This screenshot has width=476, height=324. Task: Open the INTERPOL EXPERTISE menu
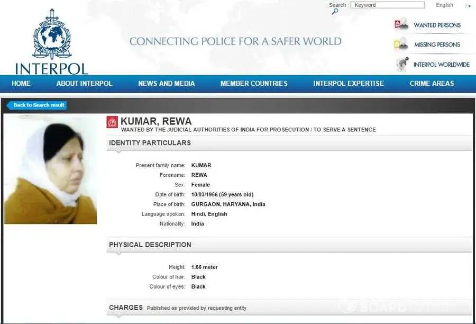[349, 84]
